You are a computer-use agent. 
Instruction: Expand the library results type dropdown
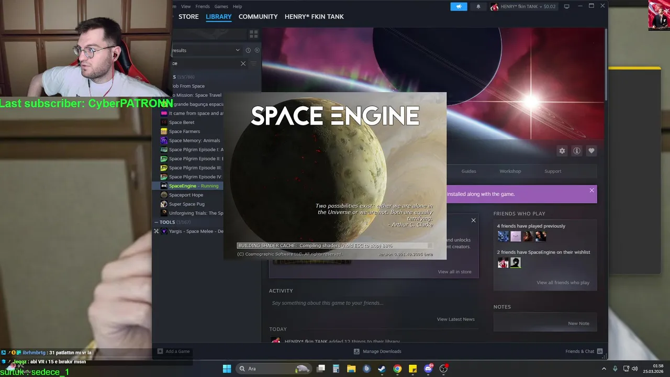click(x=238, y=50)
